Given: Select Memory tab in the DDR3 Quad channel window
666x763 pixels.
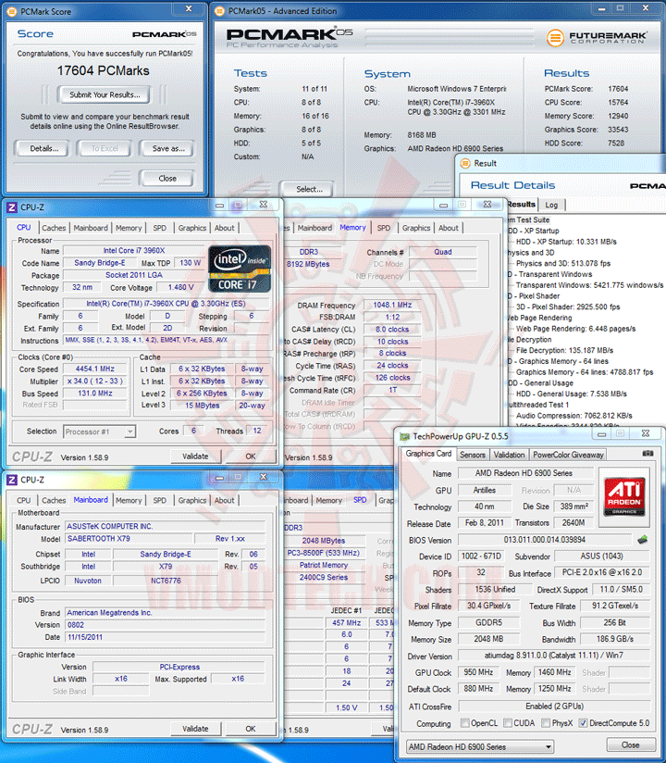Looking at the screenshot, I should [352, 227].
